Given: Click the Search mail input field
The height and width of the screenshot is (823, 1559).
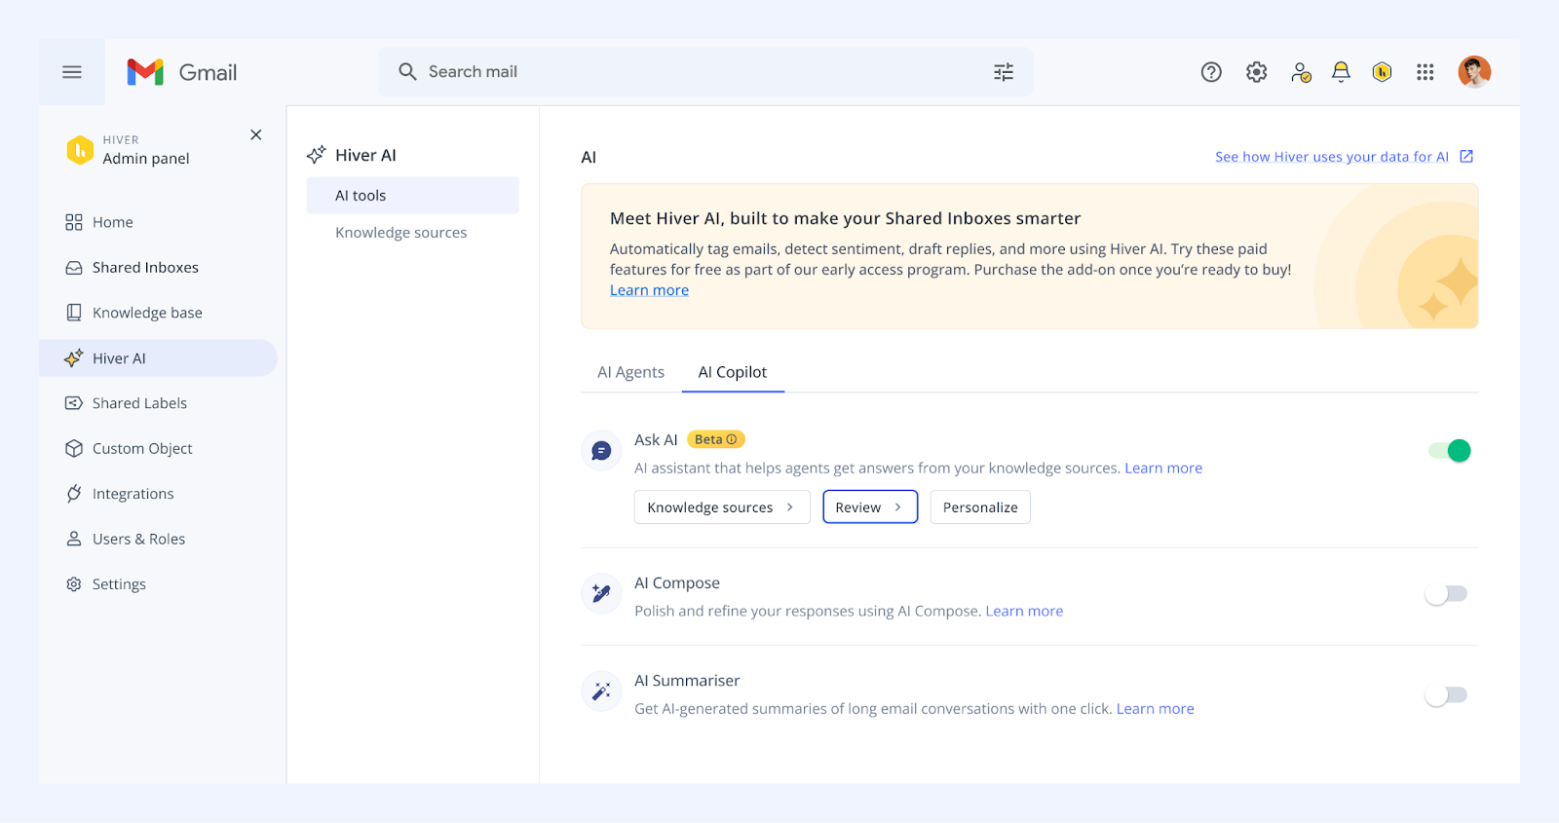Looking at the screenshot, I should (706, 72).
